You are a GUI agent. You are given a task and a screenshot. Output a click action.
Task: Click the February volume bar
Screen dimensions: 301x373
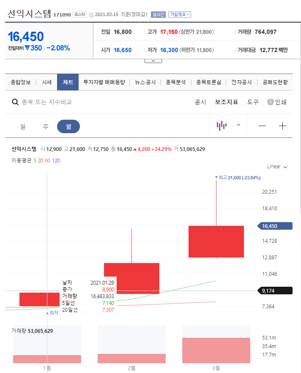(132, 359)
